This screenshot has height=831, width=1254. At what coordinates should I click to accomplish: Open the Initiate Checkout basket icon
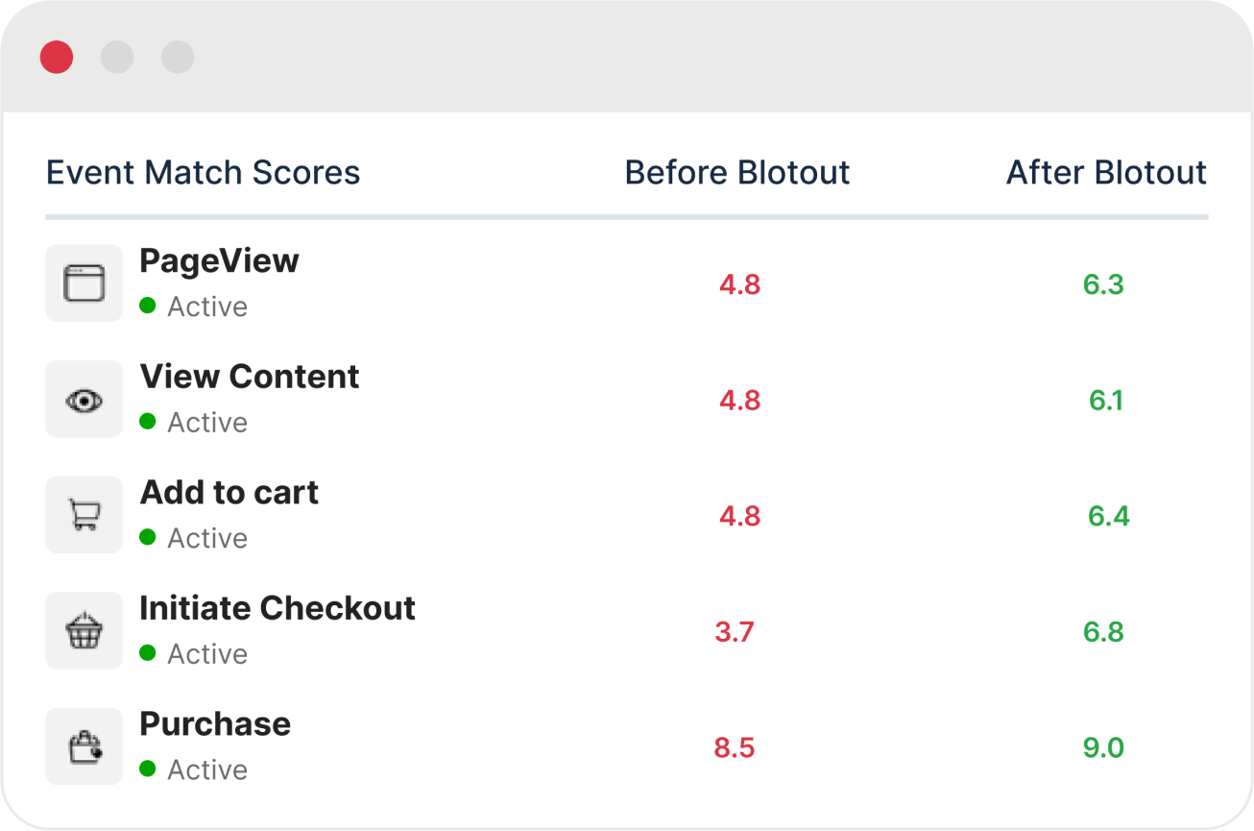pos(84,631)
